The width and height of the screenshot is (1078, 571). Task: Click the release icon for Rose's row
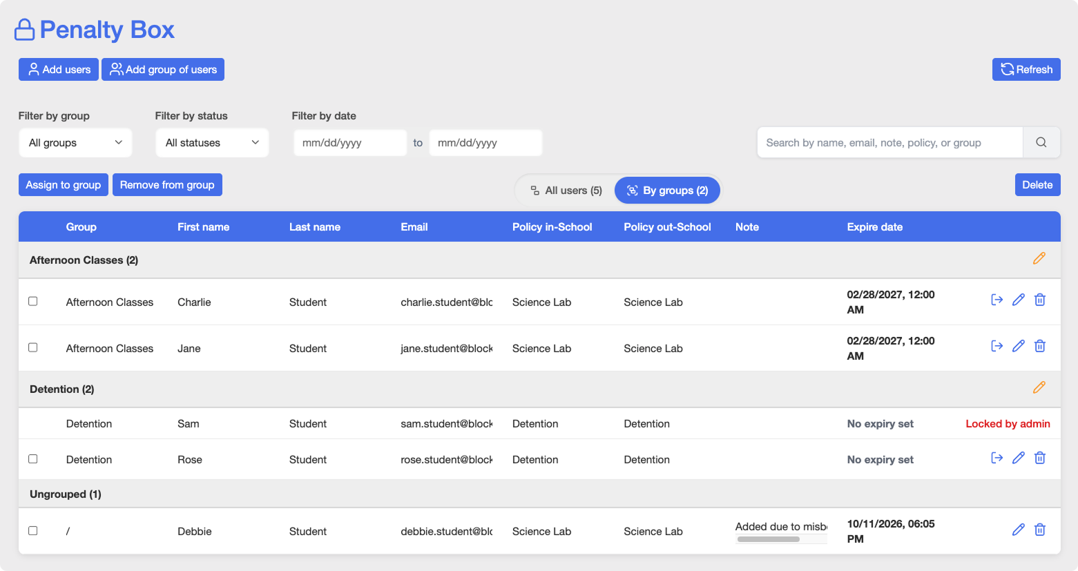pos(997,458)
